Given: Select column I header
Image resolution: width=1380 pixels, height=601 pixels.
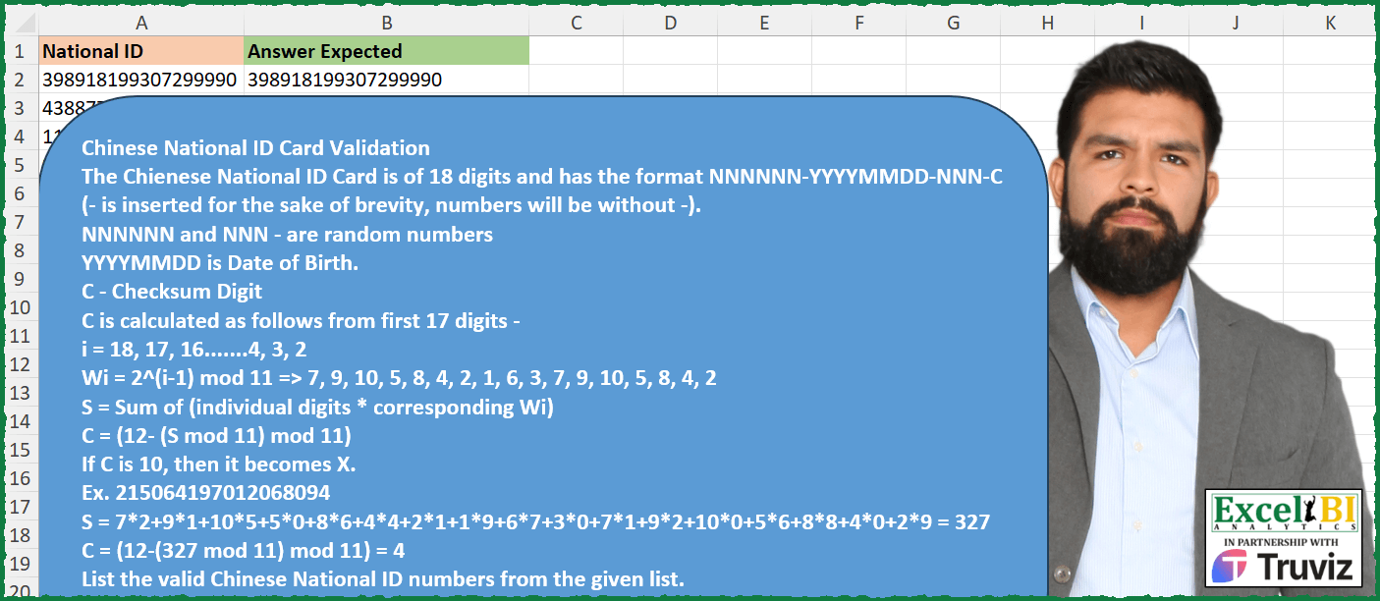Looking at the screenshot, I should pos(1141,22).
